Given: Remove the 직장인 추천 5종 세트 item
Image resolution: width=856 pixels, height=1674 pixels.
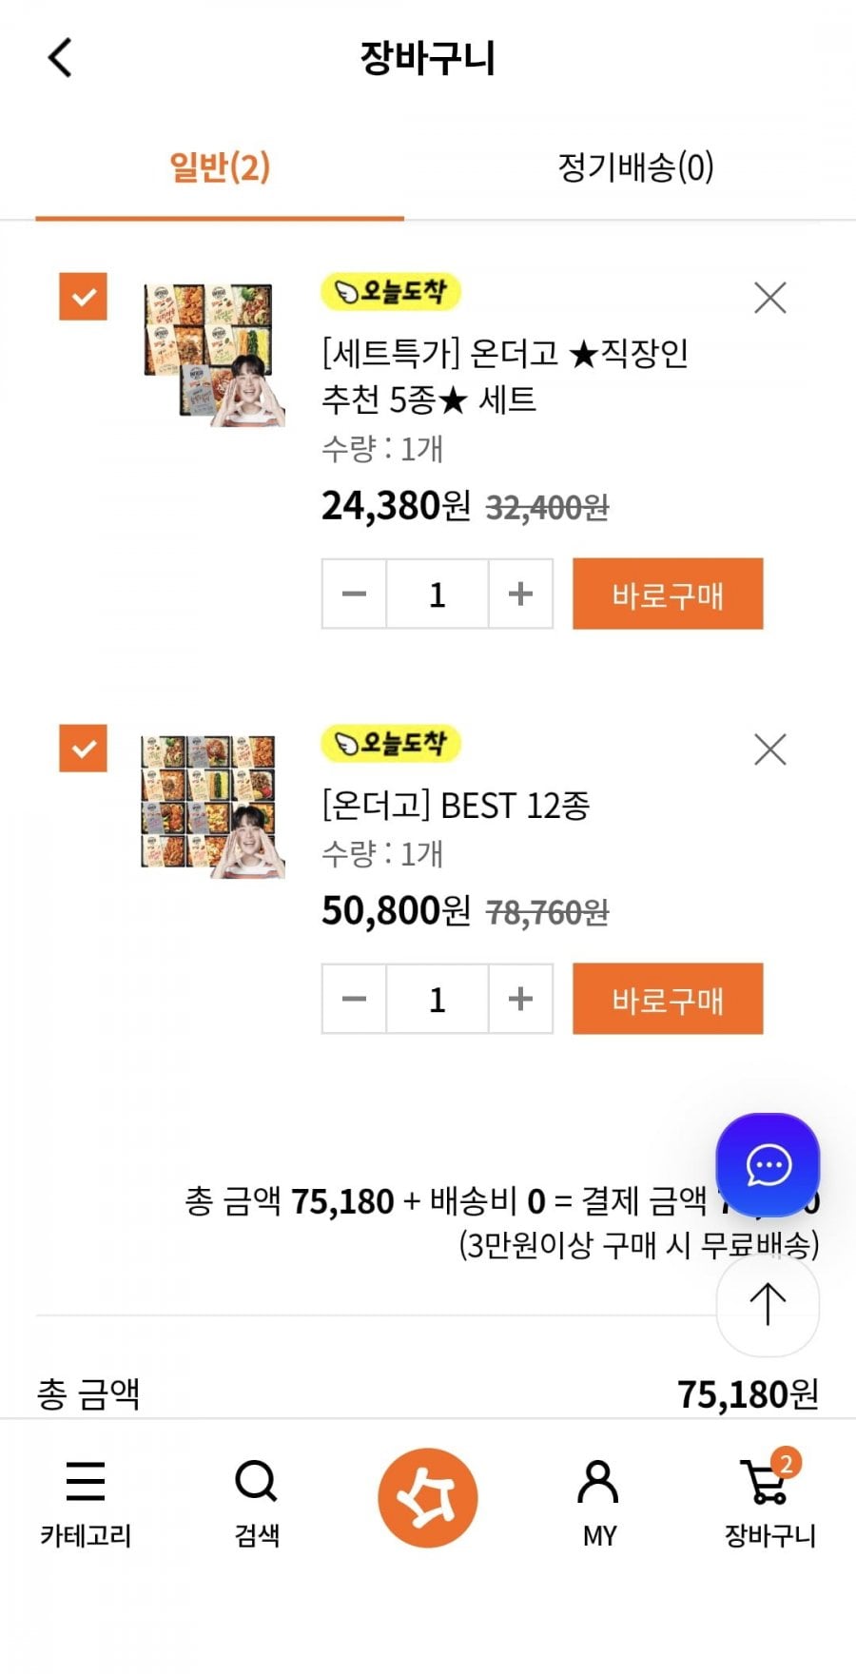Looking at the screenshot, I should (x=769, y=298).
